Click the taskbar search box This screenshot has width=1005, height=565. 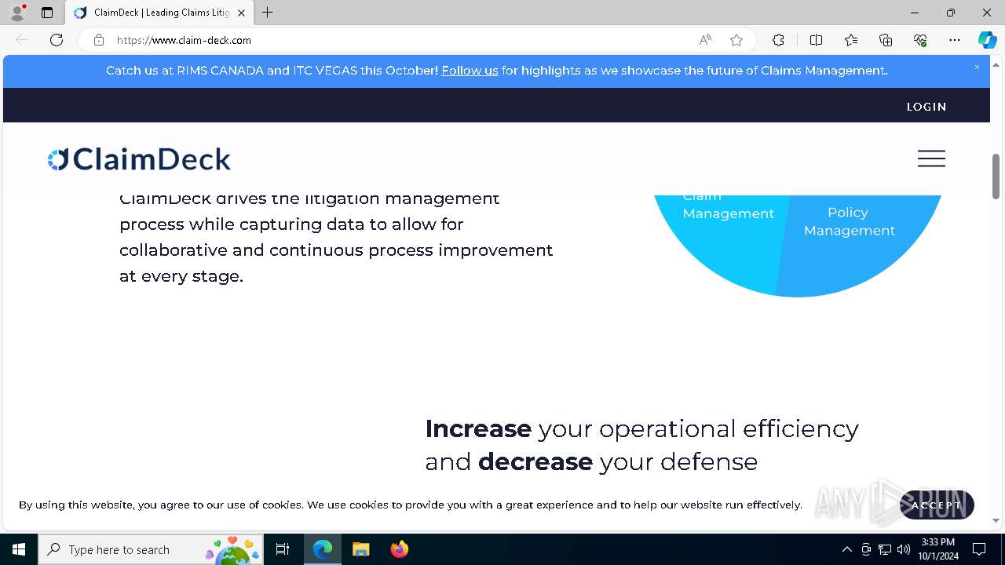point(151,549)
